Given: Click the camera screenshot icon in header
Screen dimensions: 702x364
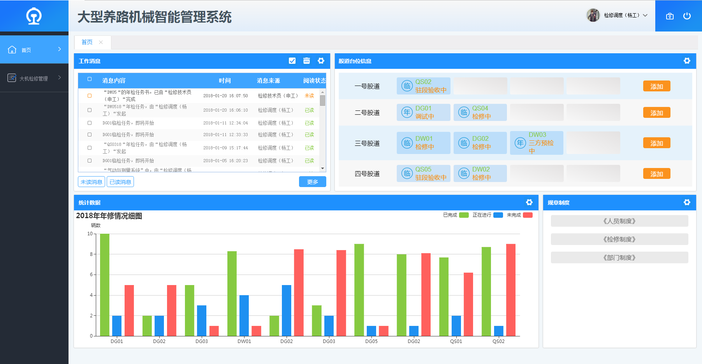Looking at the screenshot, I should click(x=670, y=16).
